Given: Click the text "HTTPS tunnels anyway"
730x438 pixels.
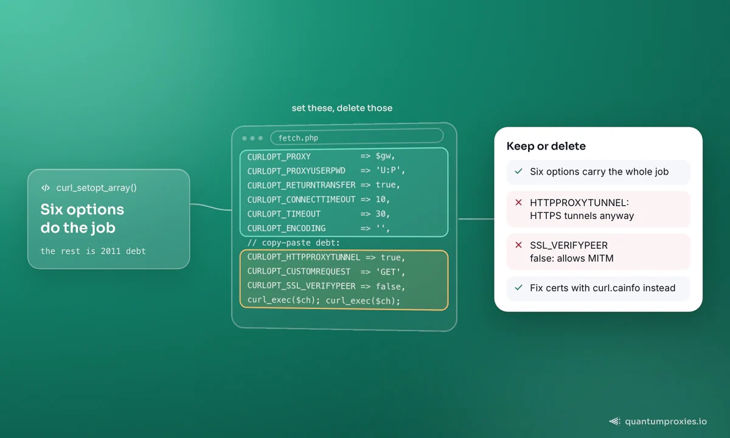Looking at the screenshot, I should (x=582, y=216).
